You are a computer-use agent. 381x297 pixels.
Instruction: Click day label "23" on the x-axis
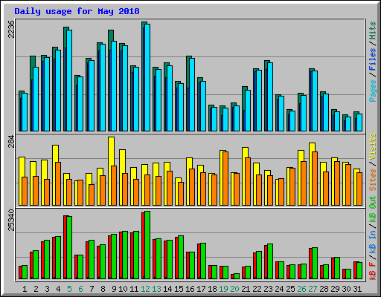point(268,289)
